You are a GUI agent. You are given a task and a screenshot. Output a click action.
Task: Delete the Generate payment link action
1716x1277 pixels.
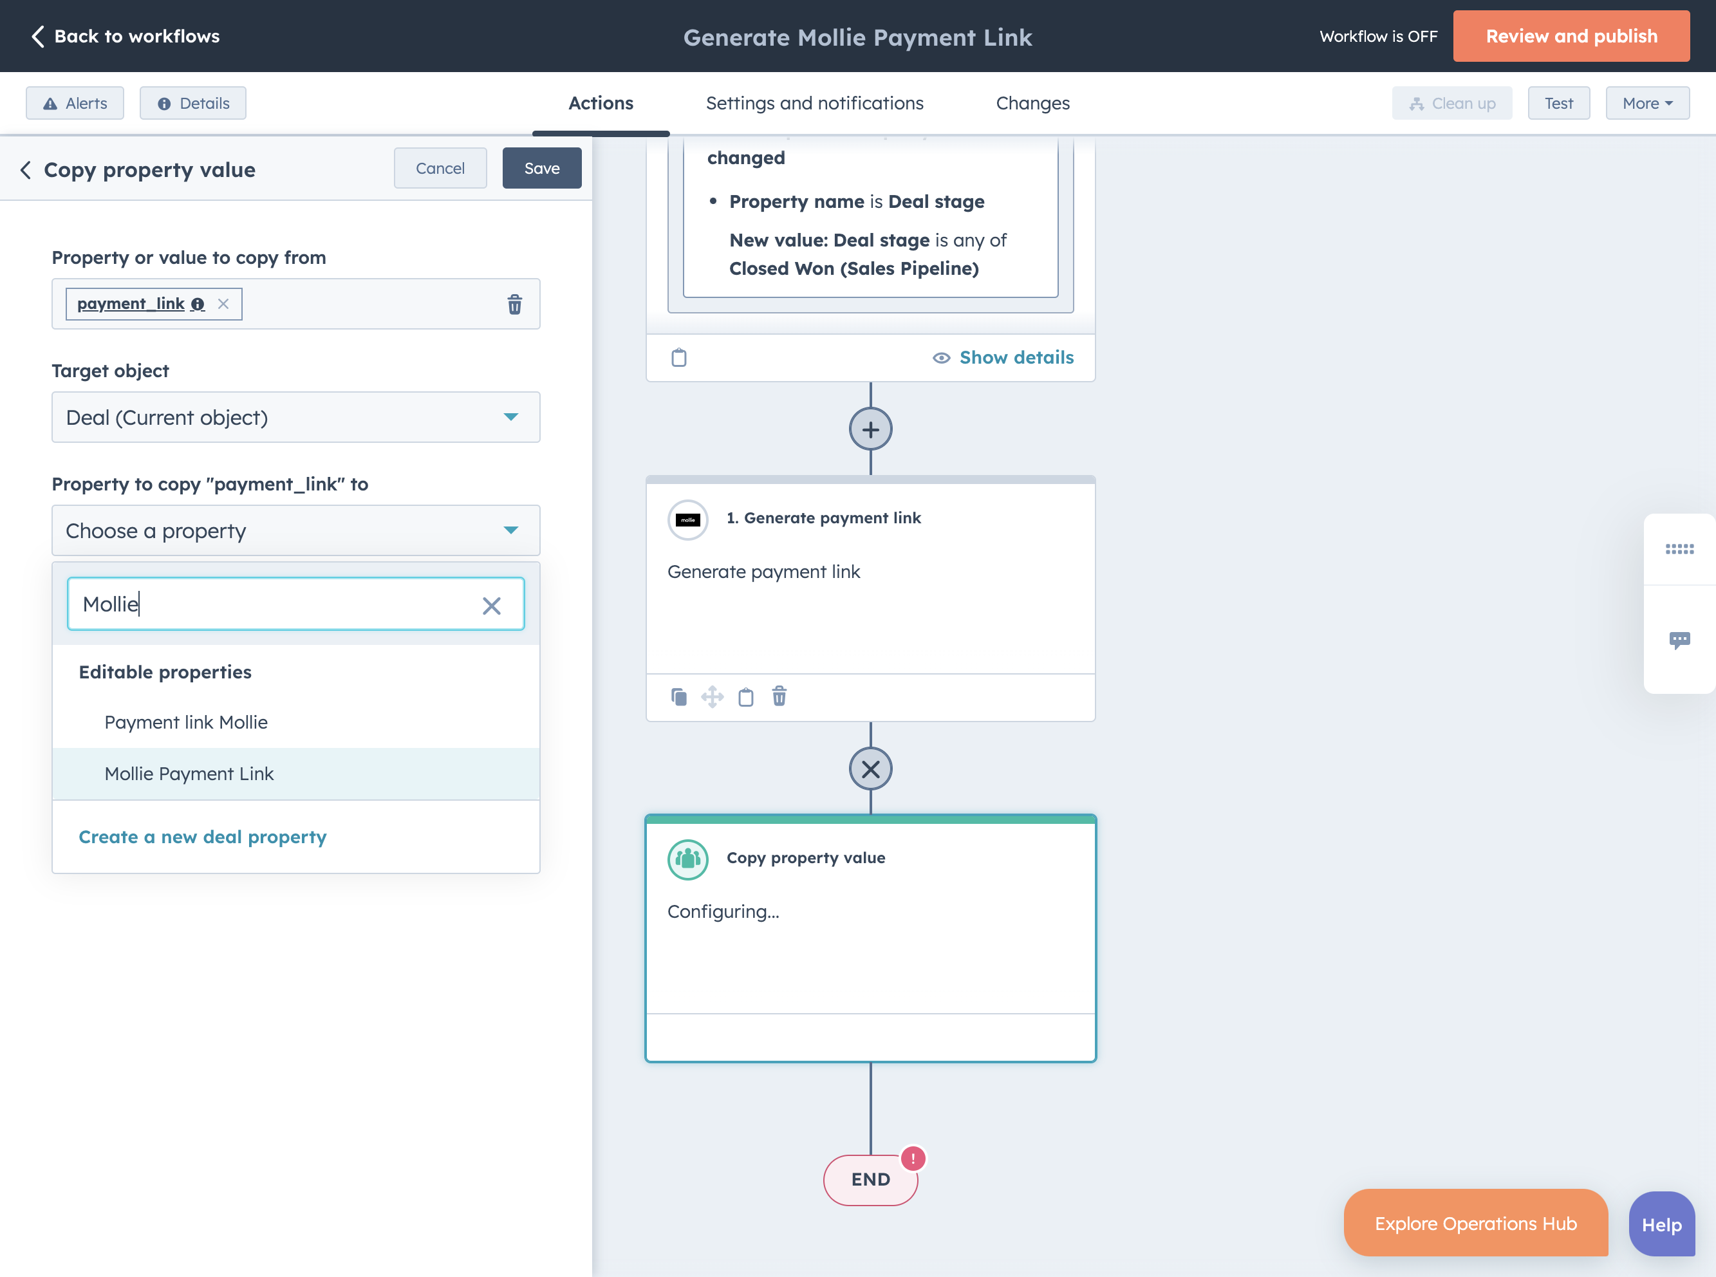[779, 696]
